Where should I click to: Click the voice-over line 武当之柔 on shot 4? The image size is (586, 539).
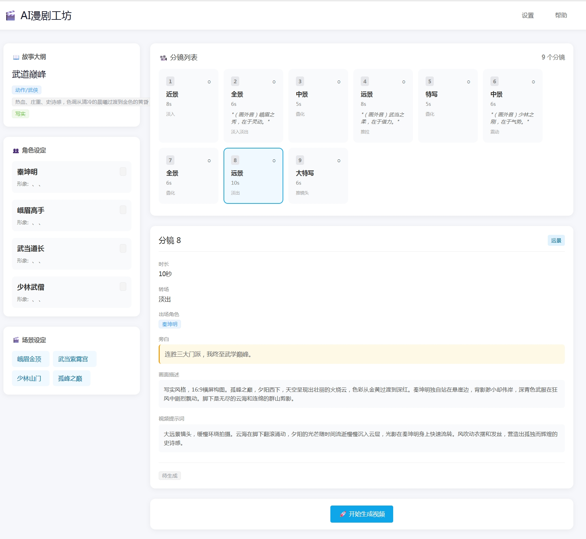coord(383,118)
